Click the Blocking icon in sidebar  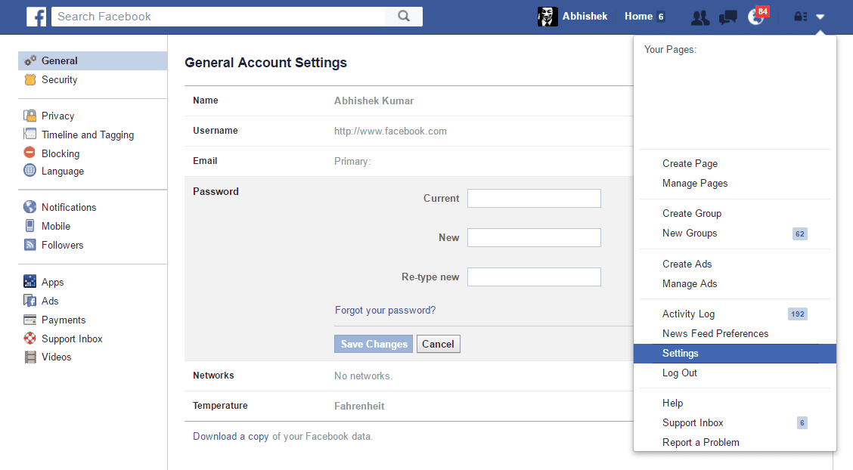[x=30, y=153]
